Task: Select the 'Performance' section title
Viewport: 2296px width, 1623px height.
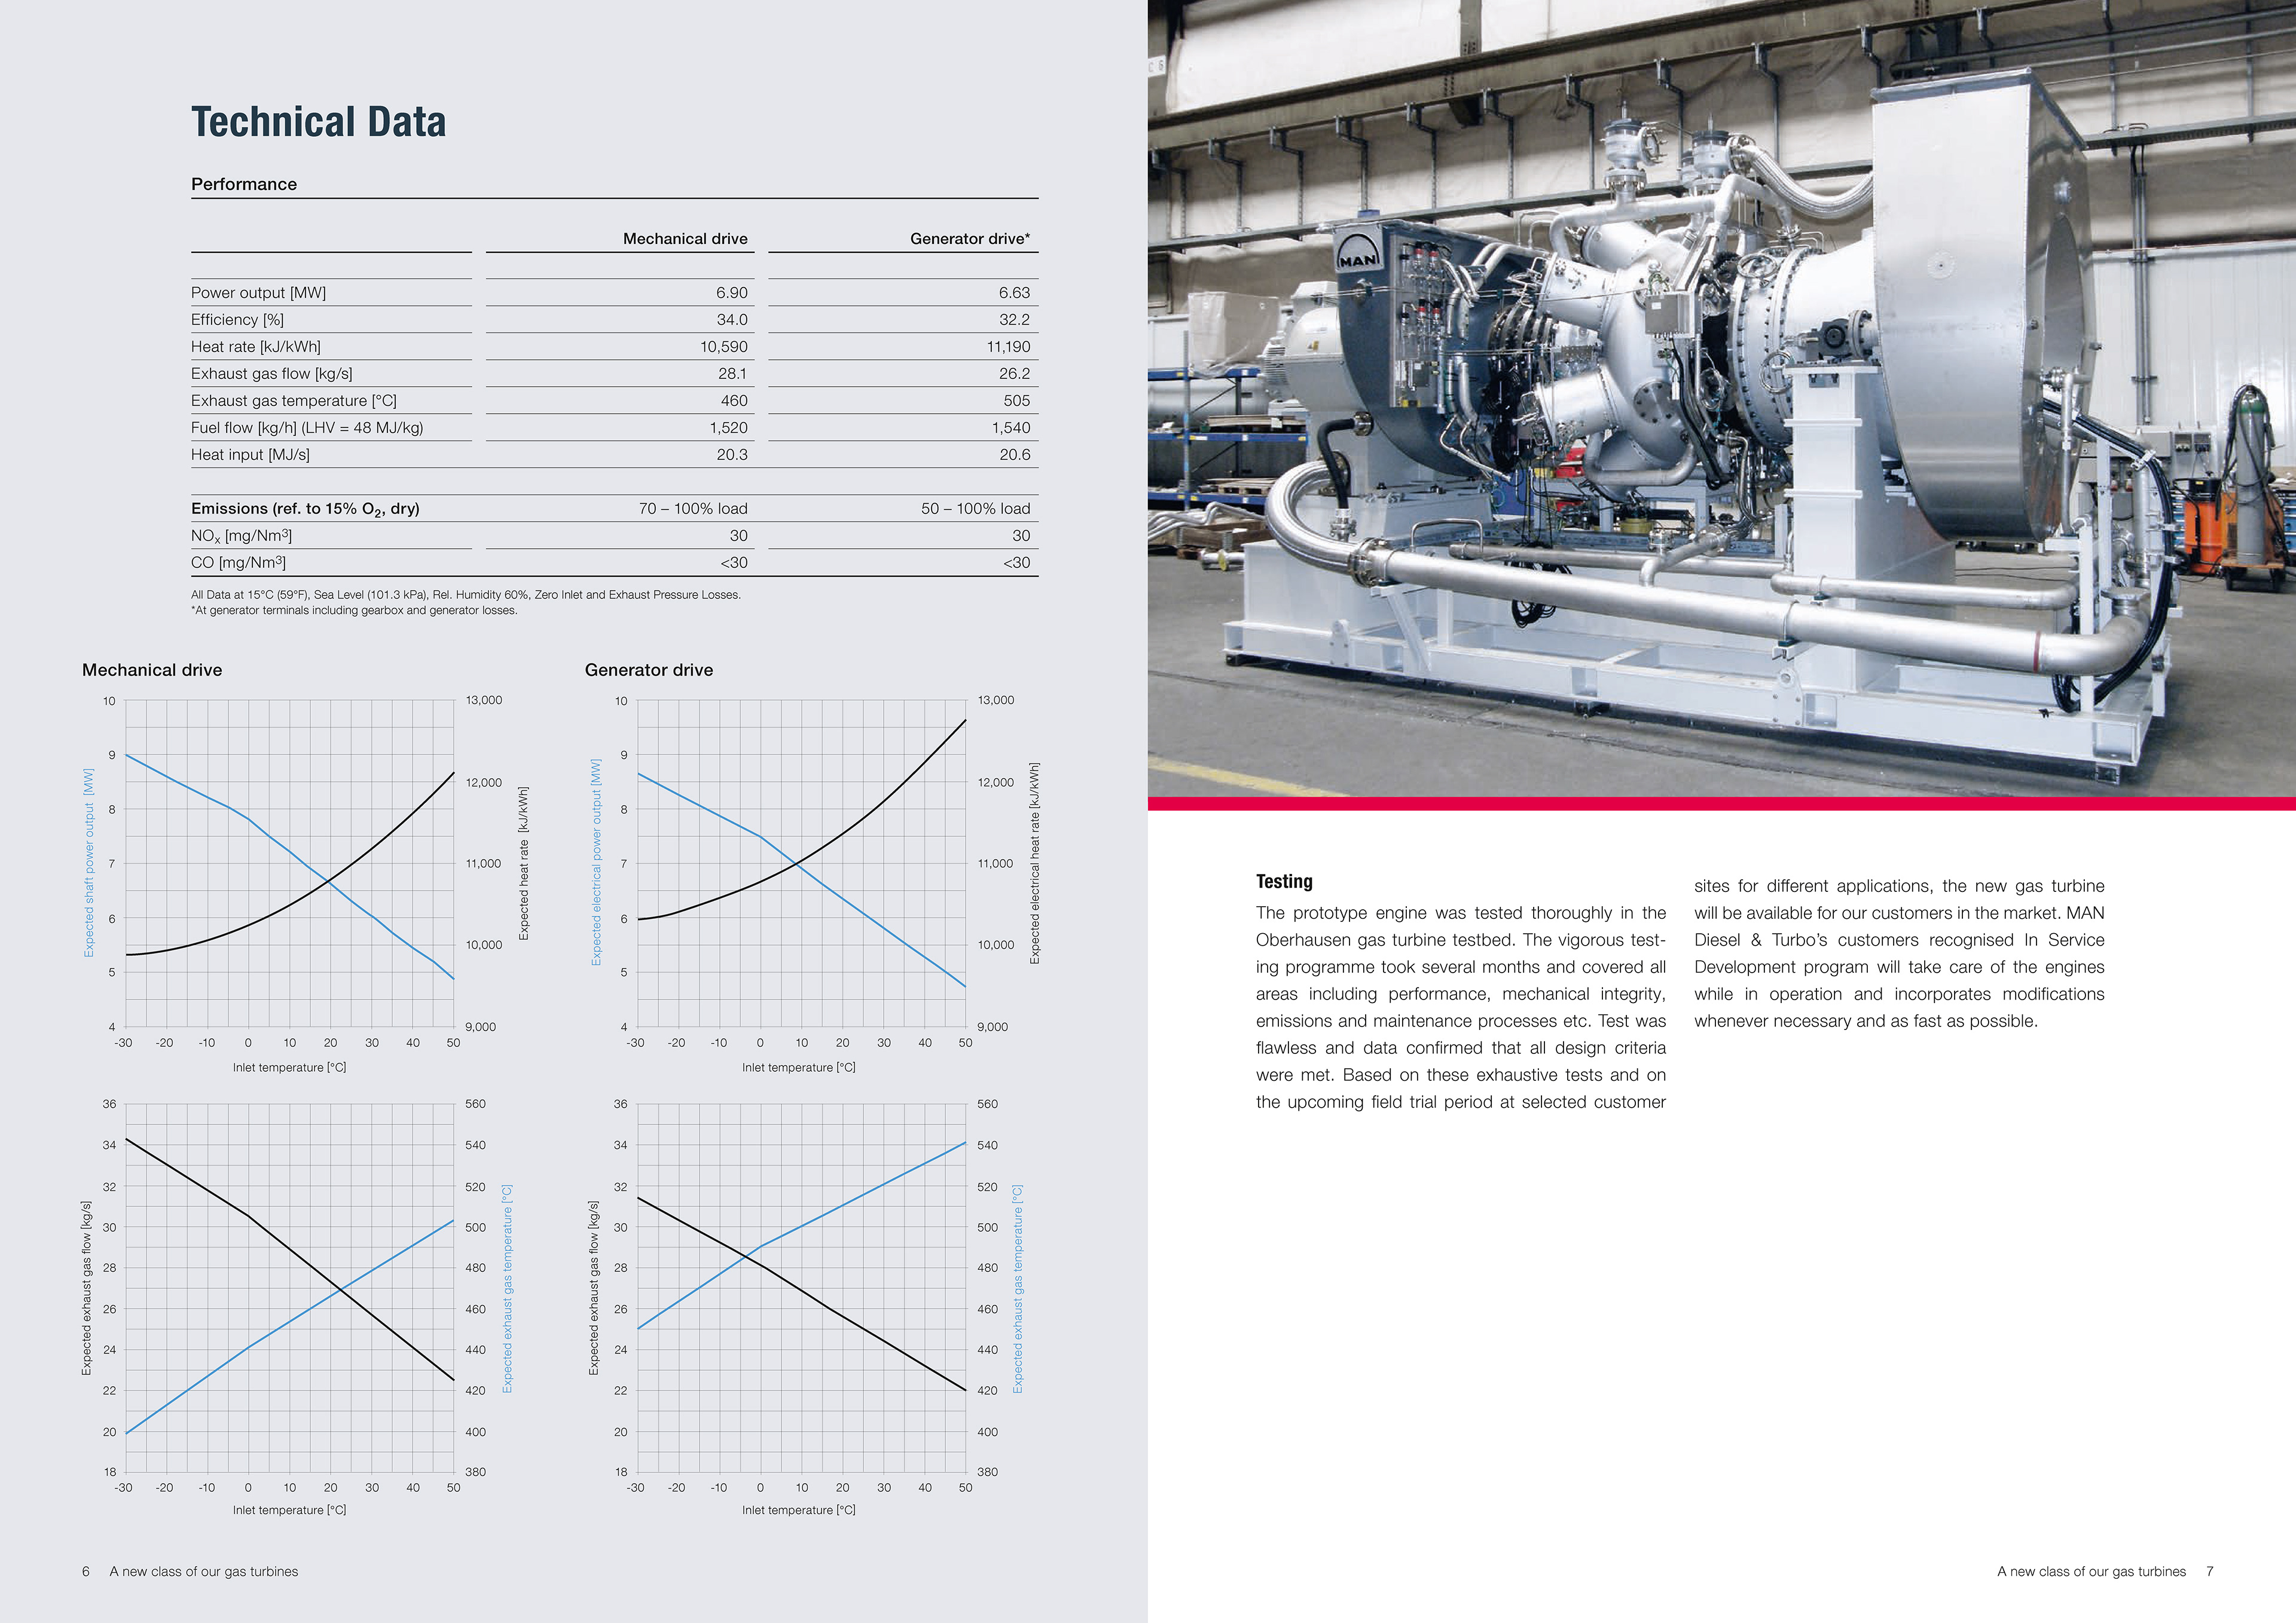Action: 244,184
